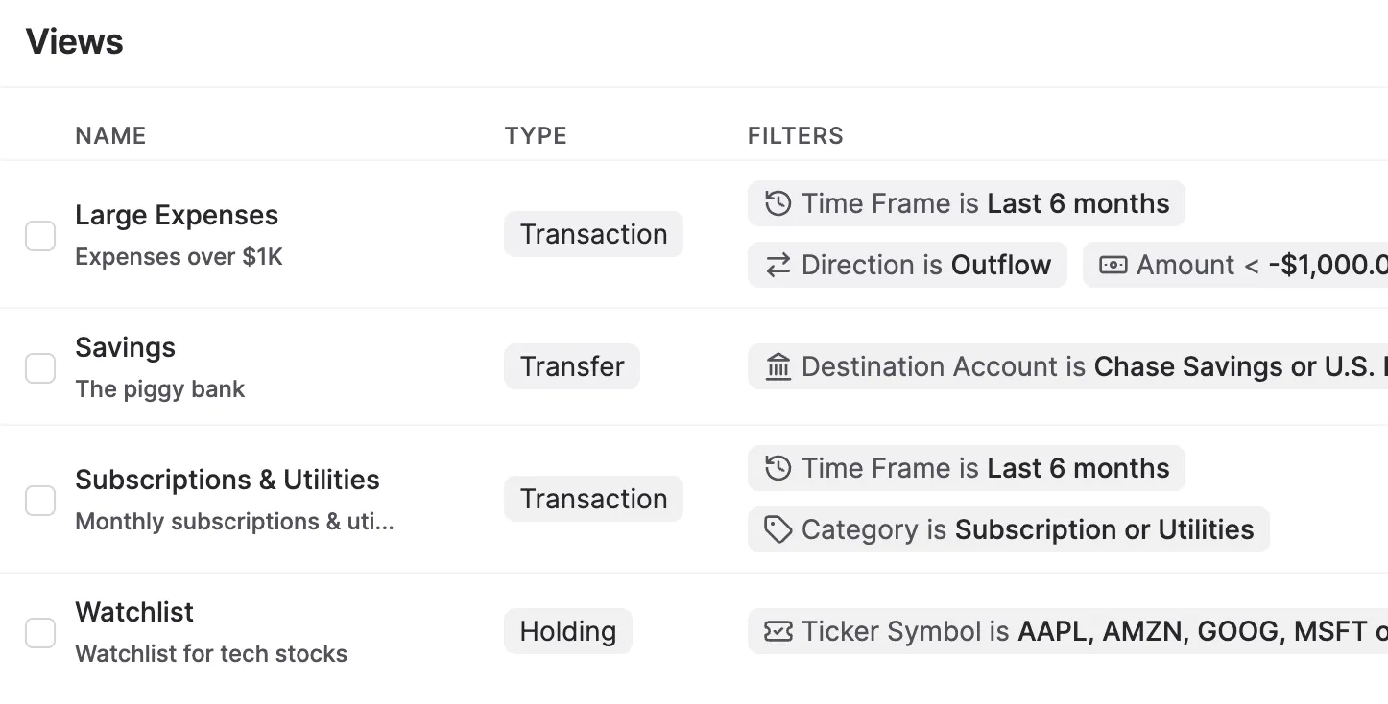
Task: Click the Transfer type badge on Savings
Action: 571,366
